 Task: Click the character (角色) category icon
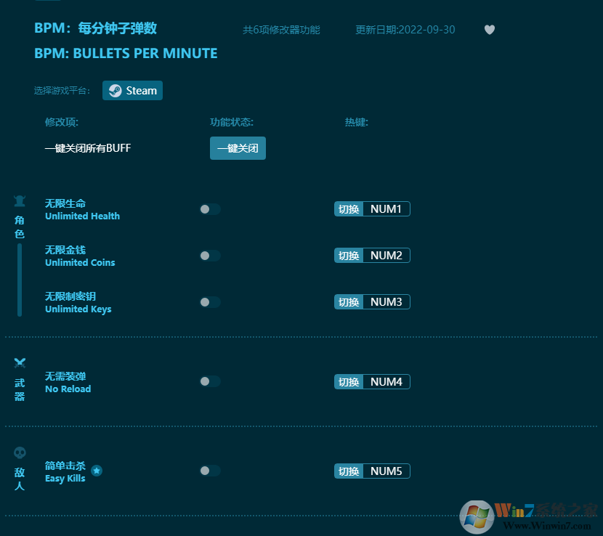(20, 201)
